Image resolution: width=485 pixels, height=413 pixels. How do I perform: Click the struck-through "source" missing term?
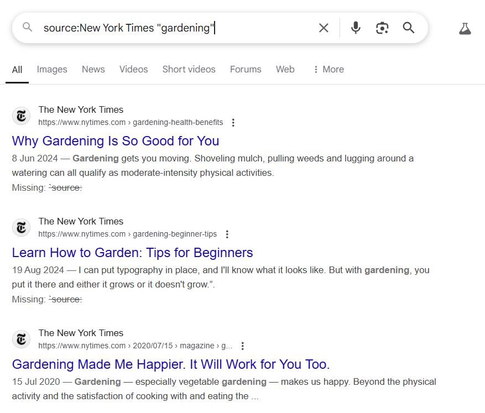65,187
